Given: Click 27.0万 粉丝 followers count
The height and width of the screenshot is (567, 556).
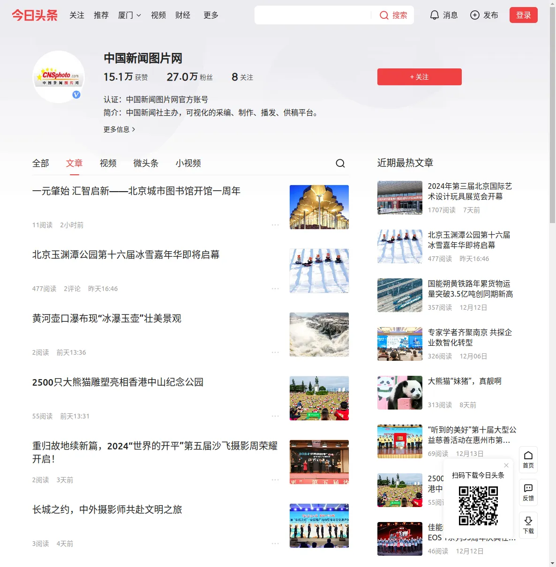Looking at the screenshot, I should tap(190, 77).
